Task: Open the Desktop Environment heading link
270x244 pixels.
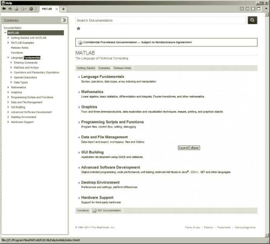Action: click(x=100, y=182)
